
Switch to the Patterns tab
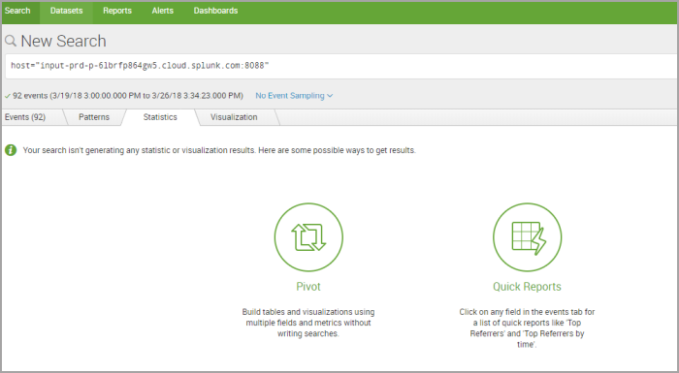pyautogui.click(x=94, y=117)
